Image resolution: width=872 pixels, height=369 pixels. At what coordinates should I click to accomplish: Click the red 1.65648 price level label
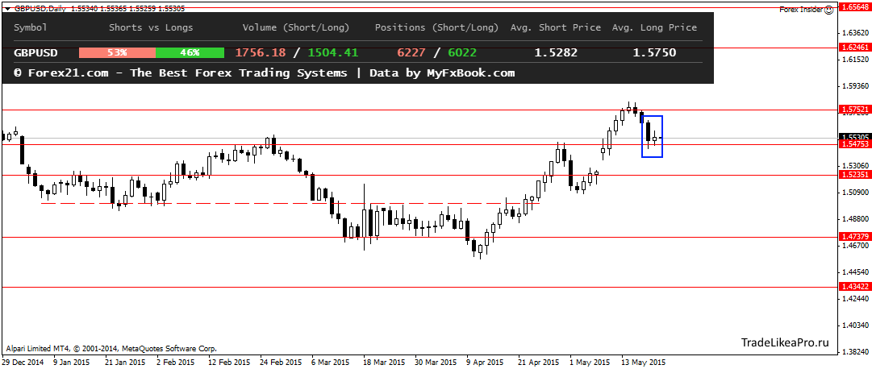coord(855,7)
